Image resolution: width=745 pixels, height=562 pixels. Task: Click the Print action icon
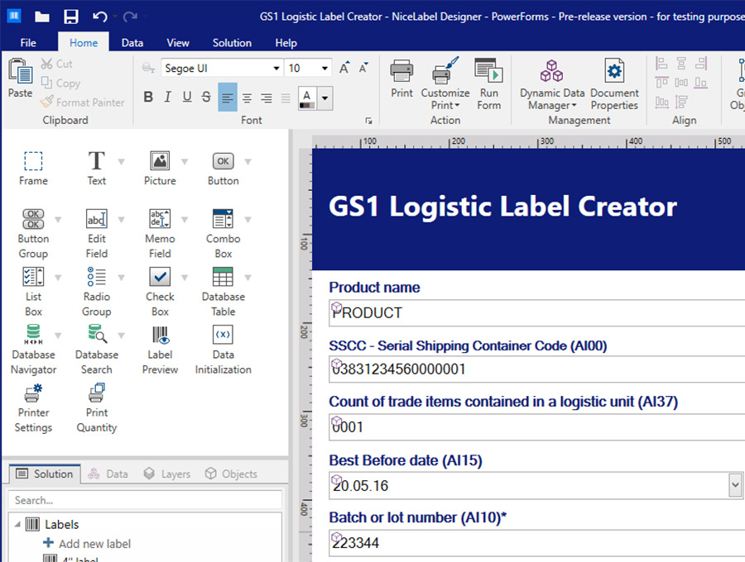[401, 79]
